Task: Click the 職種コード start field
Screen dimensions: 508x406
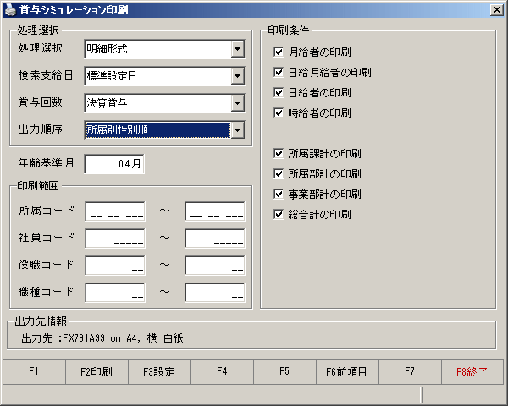Action: pos(115,293)
